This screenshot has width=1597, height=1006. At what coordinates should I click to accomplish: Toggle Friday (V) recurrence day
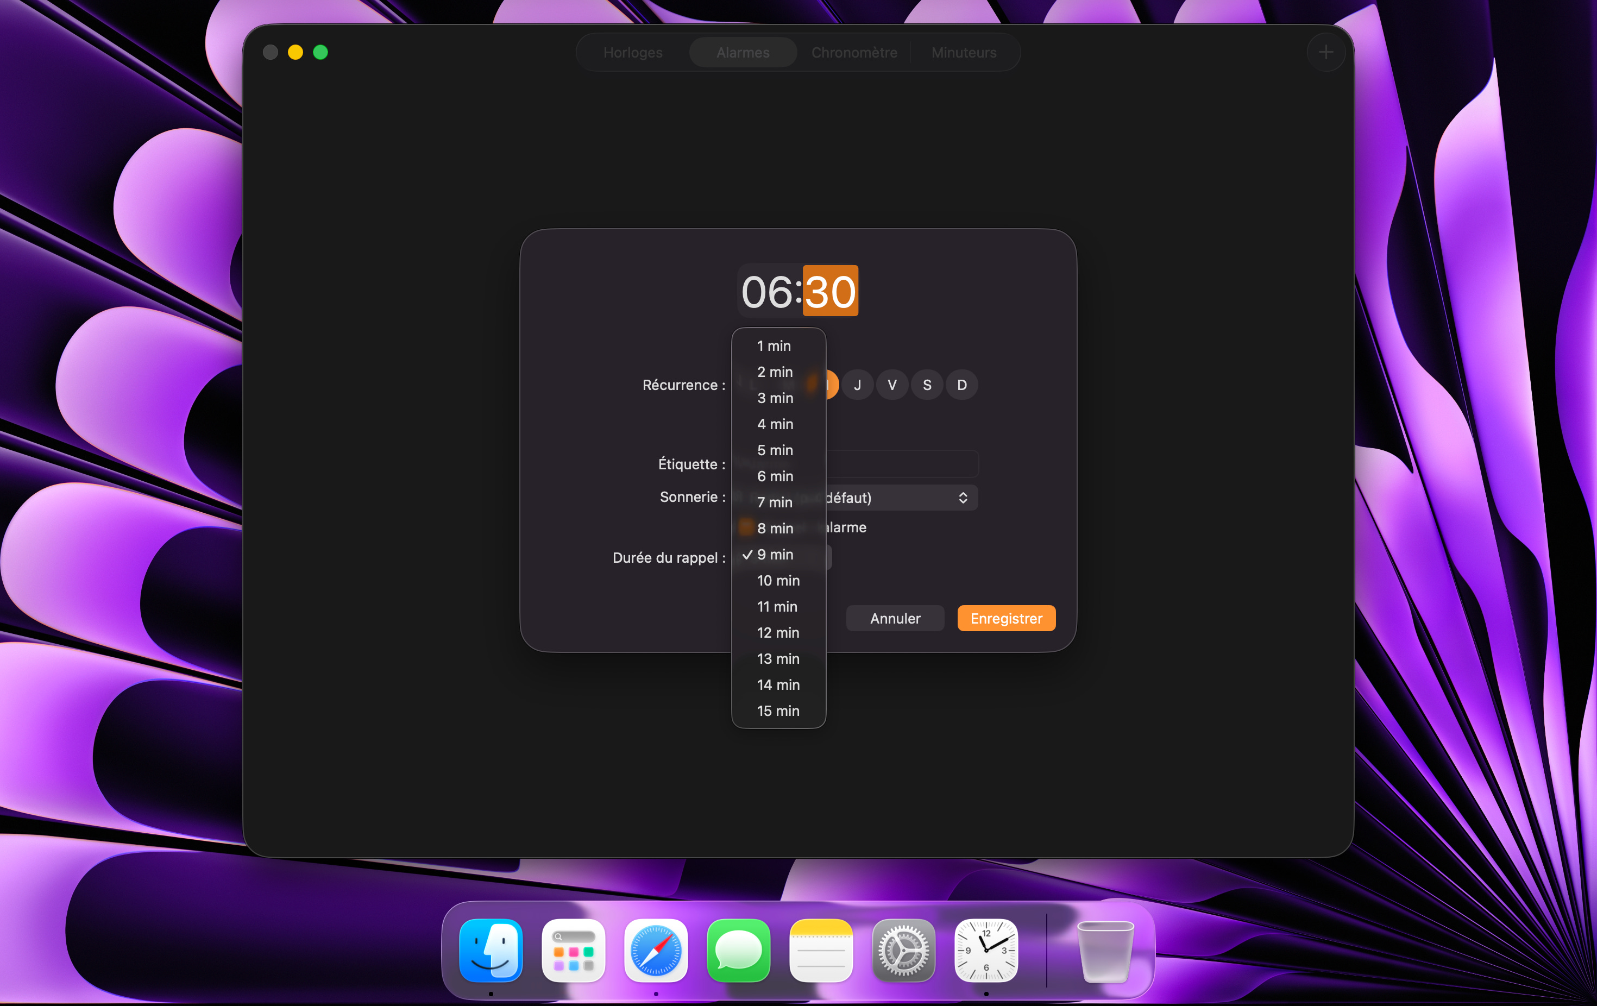click(x=892, y=385)
